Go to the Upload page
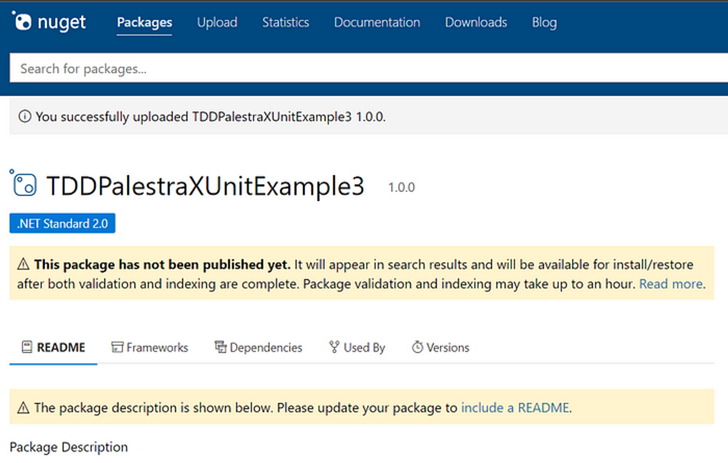This screenshot has width=728, height=463. click(217, 23)
